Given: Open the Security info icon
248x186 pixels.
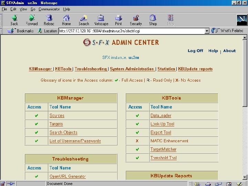Looking at the screenshot, I should pos(136,18).
